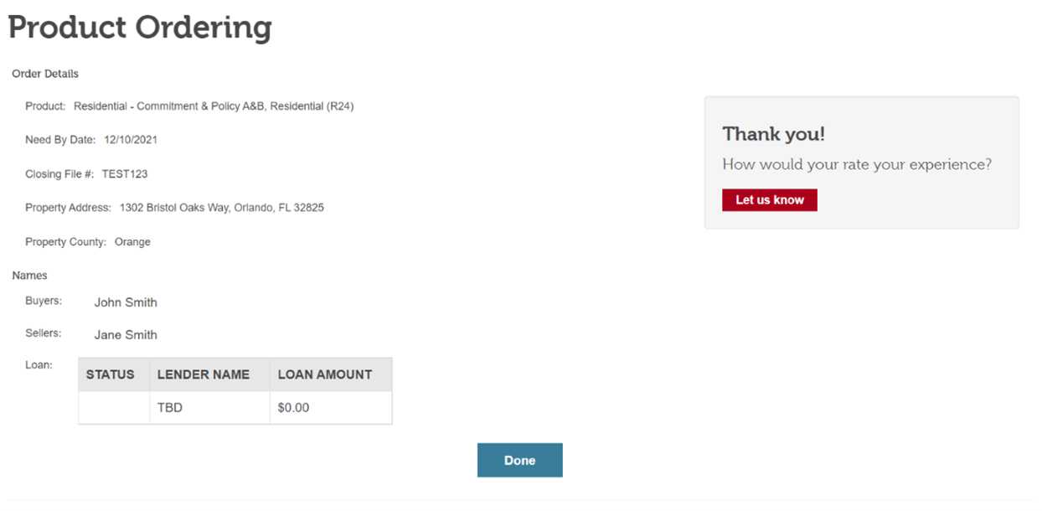Screen dimensions: 1042x511
Task: Click the Thank you! heading
Action: [x=773, y=134]
